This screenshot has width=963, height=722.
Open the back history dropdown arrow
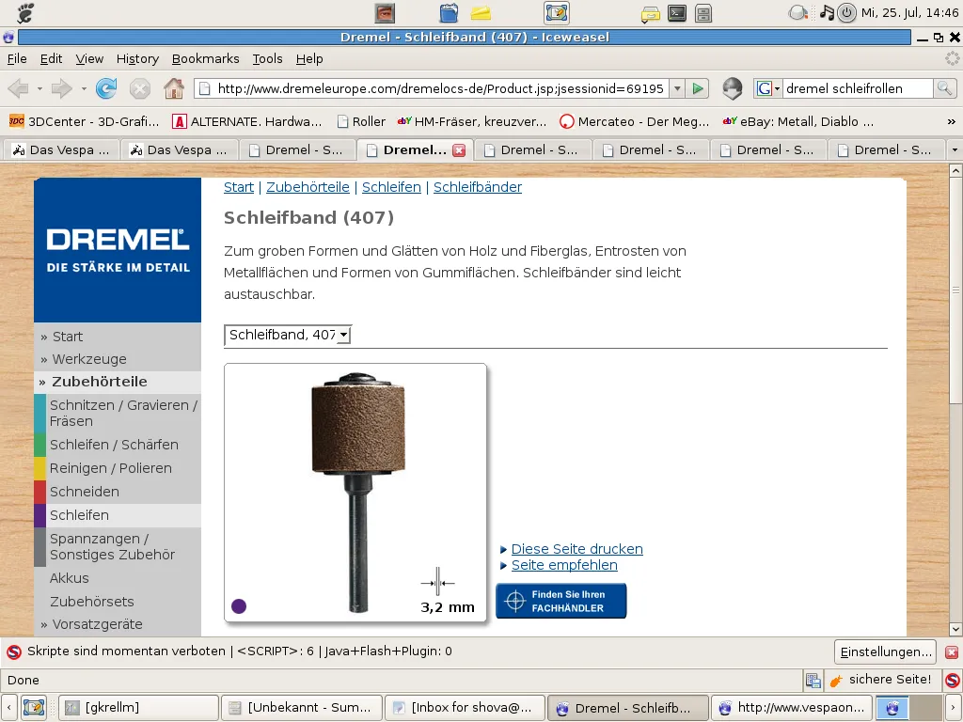click(x=39, y=89)
